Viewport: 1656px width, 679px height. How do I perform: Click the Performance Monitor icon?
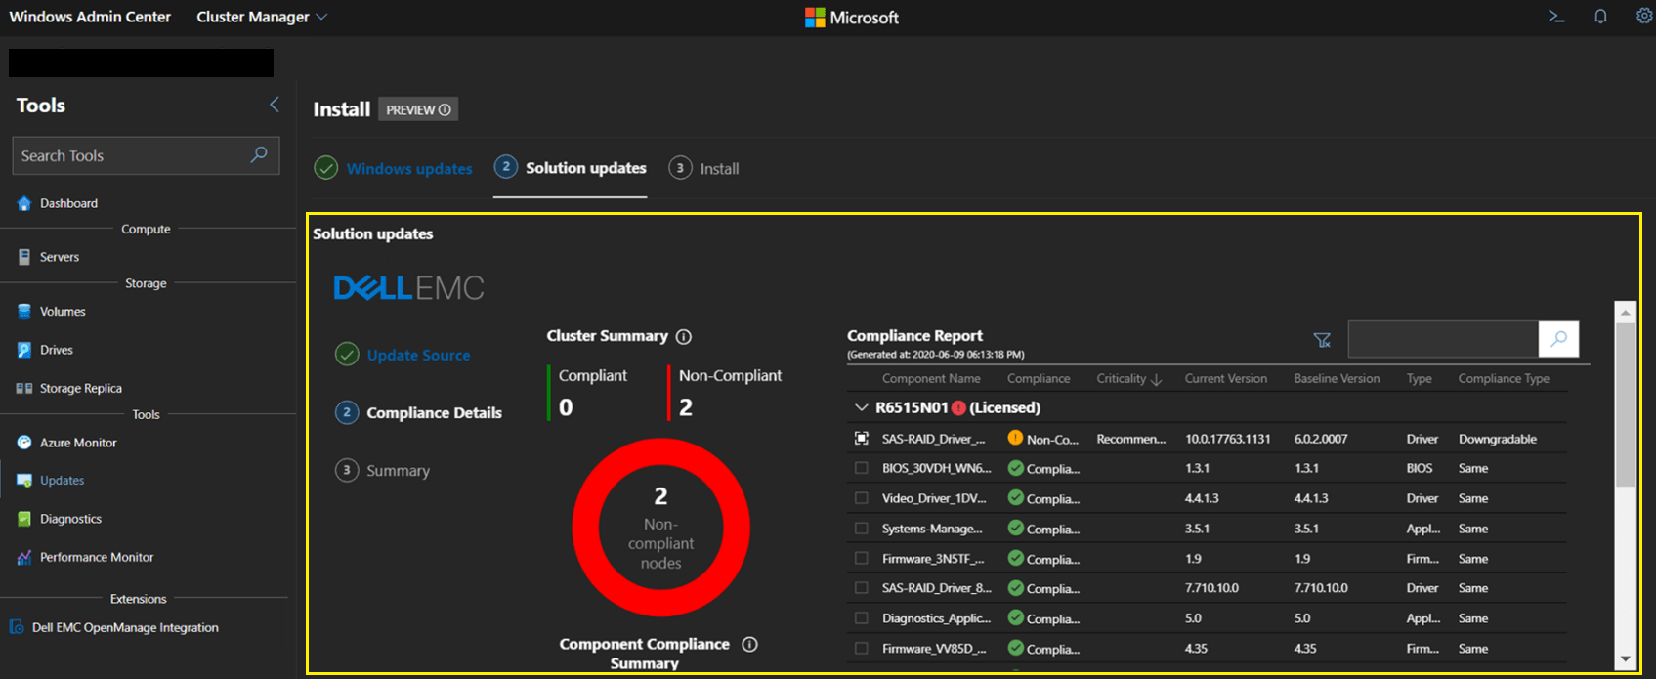tap(24, 557)
